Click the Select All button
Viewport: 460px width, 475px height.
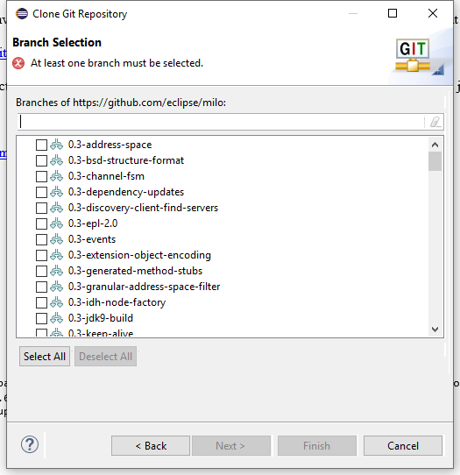[x=45, y=357]
